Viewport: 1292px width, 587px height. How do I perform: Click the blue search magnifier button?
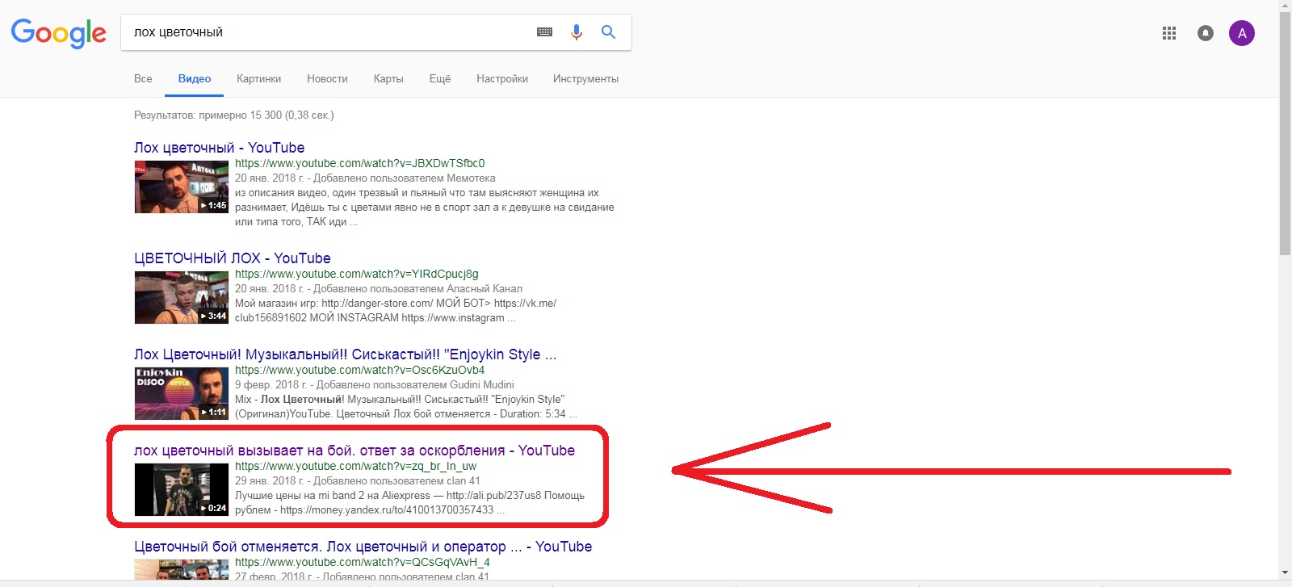coord(608,32)
